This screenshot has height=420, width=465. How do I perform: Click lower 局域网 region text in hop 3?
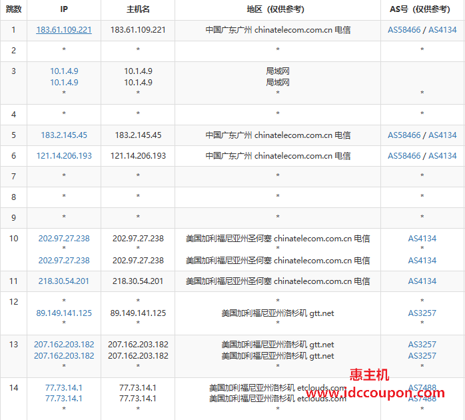[x=278, y=83]
